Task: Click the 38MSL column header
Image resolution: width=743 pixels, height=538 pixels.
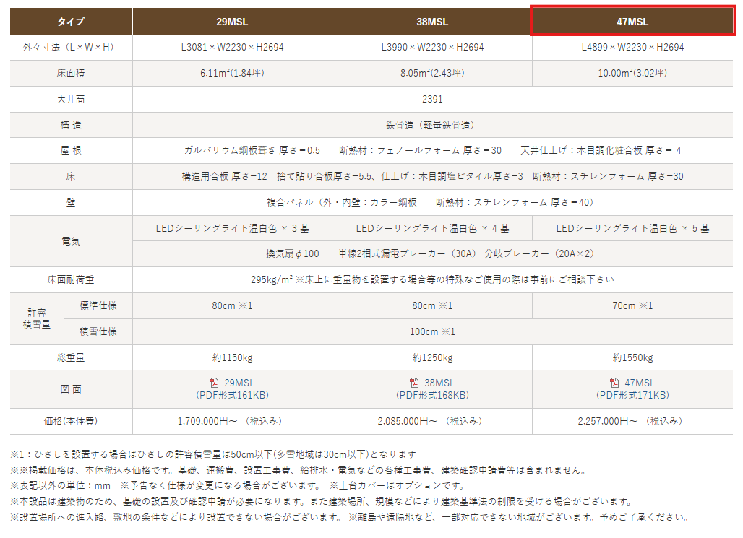Action: (x=432, y=22)
